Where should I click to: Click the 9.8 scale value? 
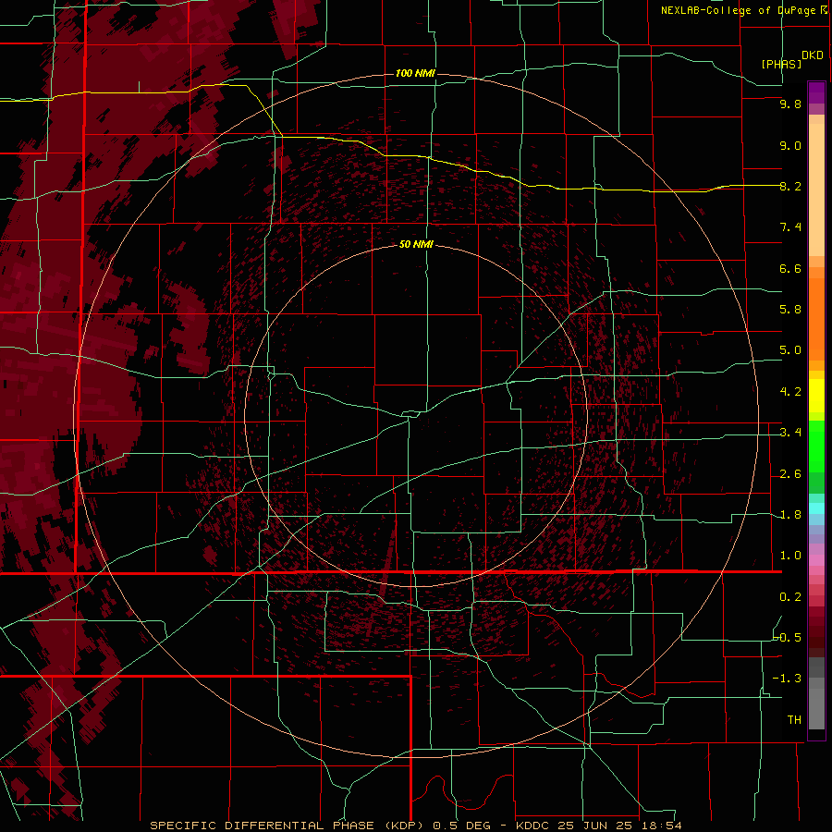[x=790, y=104]
